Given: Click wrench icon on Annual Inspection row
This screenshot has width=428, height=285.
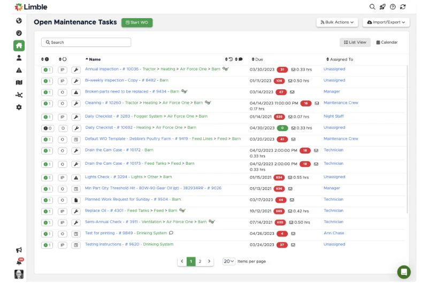Looking at the screenshot, I should click(76, 70).
